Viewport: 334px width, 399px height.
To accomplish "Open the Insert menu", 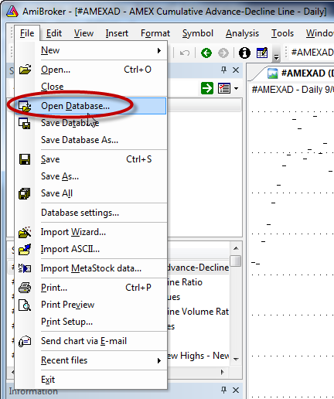I will (x=117, y=33).
